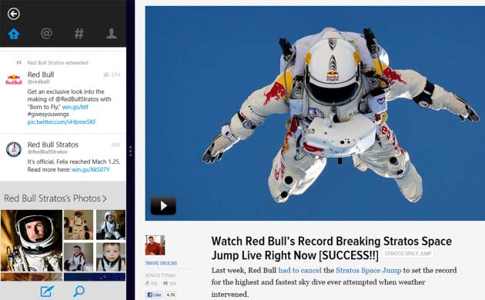Open the pic.twitter.com/vHbmnSKF link
Screen dimensions: 485x300
pyautogui.click(x=62, y=122)
